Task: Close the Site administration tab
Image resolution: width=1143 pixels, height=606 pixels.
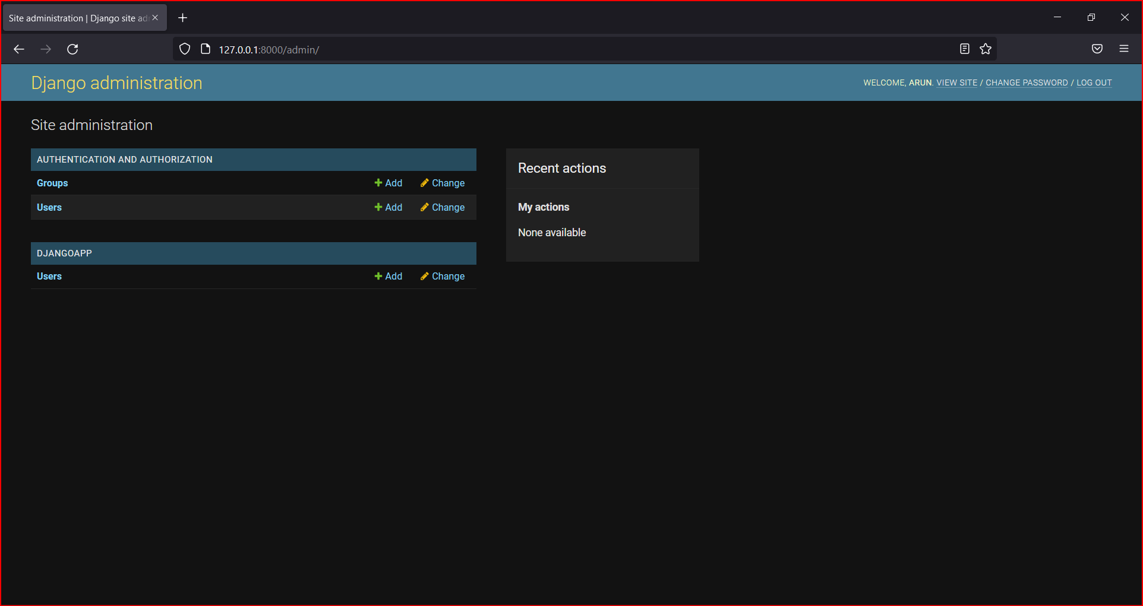Action: coord(155,18)
